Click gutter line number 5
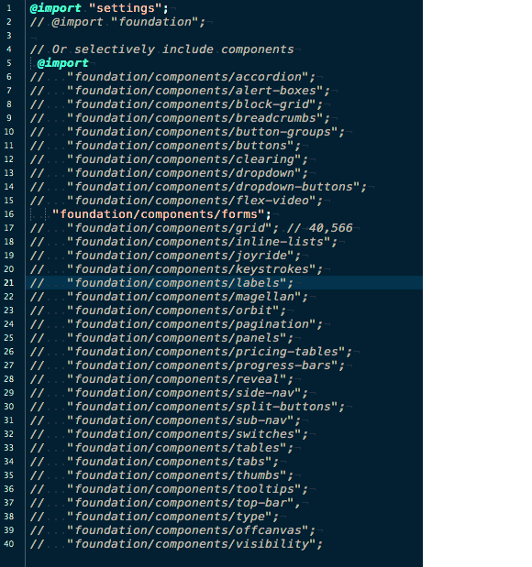This screenshot has width=532, height=567. pyautogui.click(x=9, y=63)
